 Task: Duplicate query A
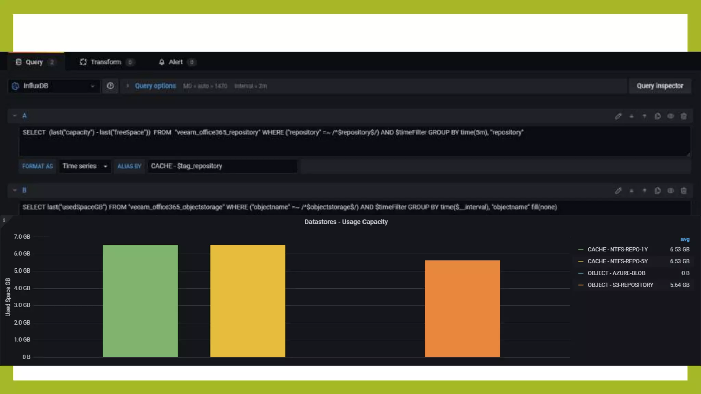point(658,116)
